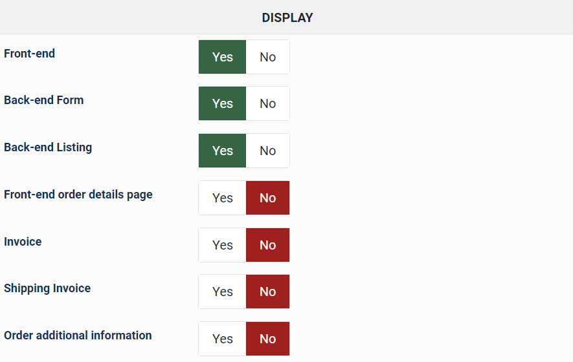The width and height of the screenshot is (573, 362).
Task: Click the Back-end Form label
Action: point(43,100)
